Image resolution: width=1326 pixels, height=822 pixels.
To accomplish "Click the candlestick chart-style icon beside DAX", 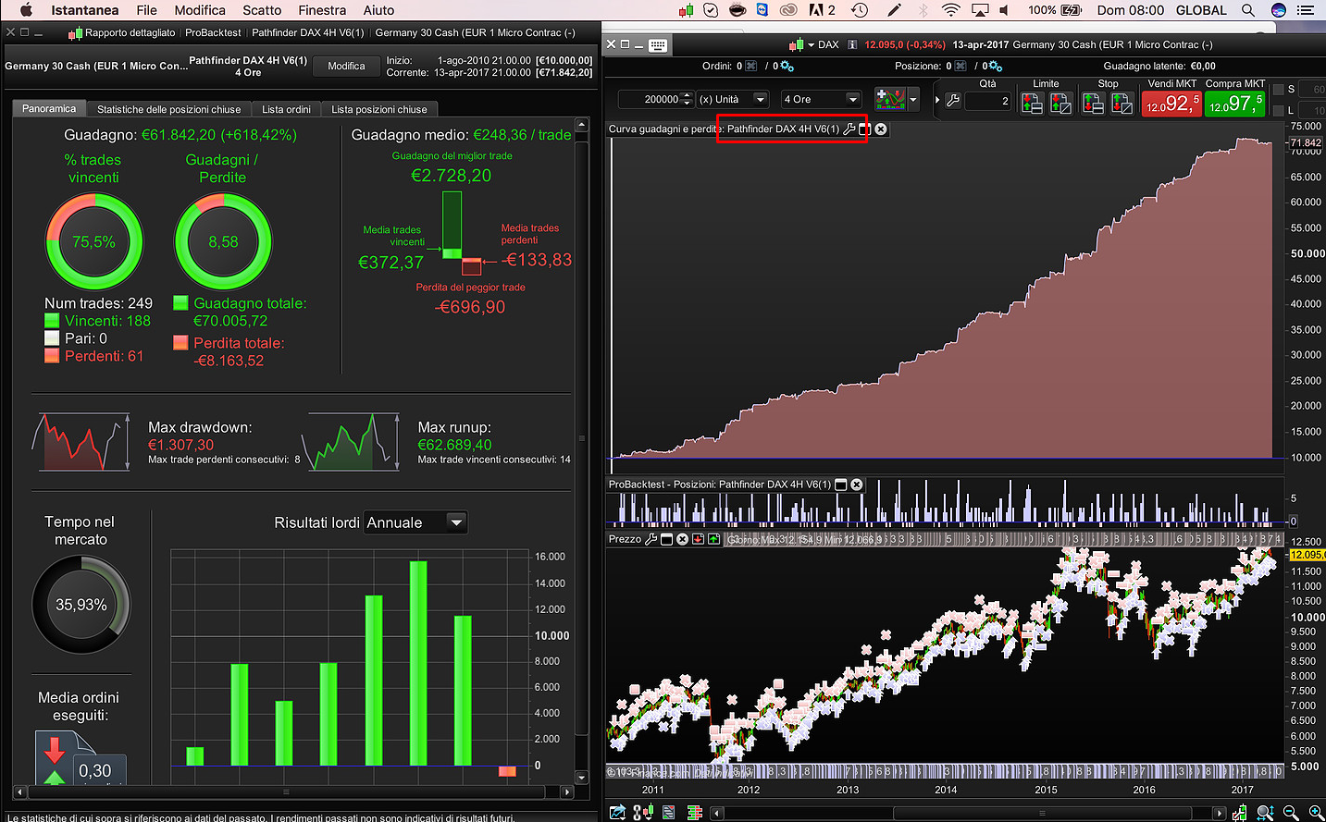I will [x=796, y=44].
